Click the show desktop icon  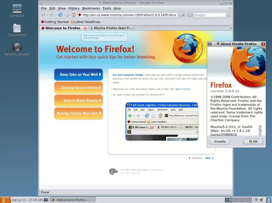coord(46,200)
